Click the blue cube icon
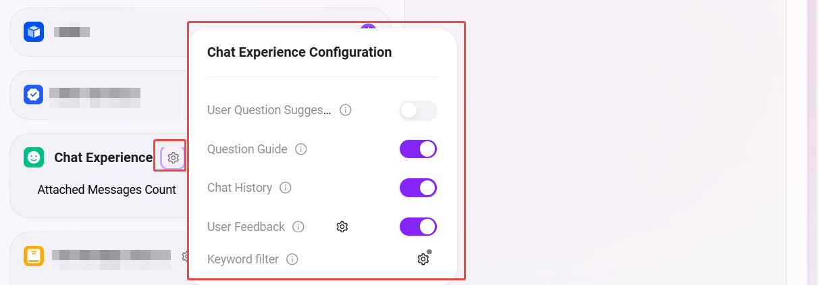The width and height of the screenshot is (819, 285). click(x=34, y=32)
